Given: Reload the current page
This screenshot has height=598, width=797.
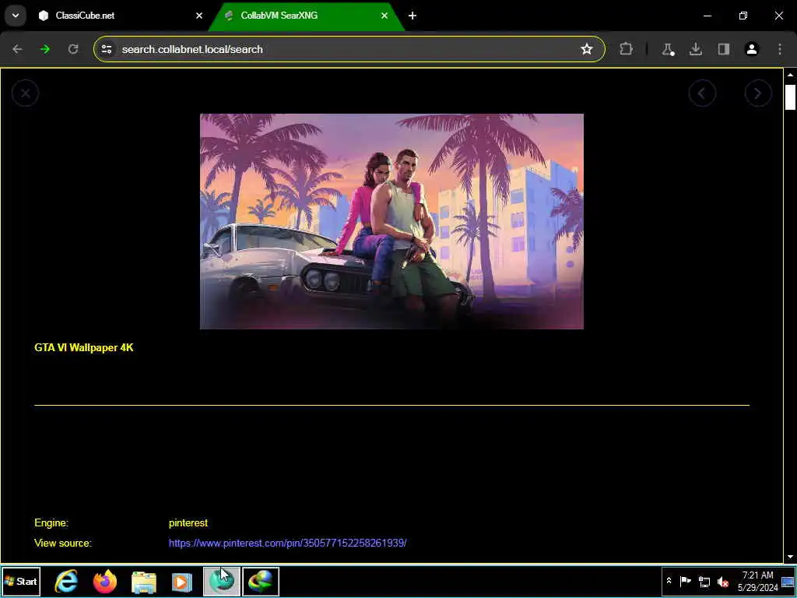Looking at the screenshot, I should [x=73, y=49].
